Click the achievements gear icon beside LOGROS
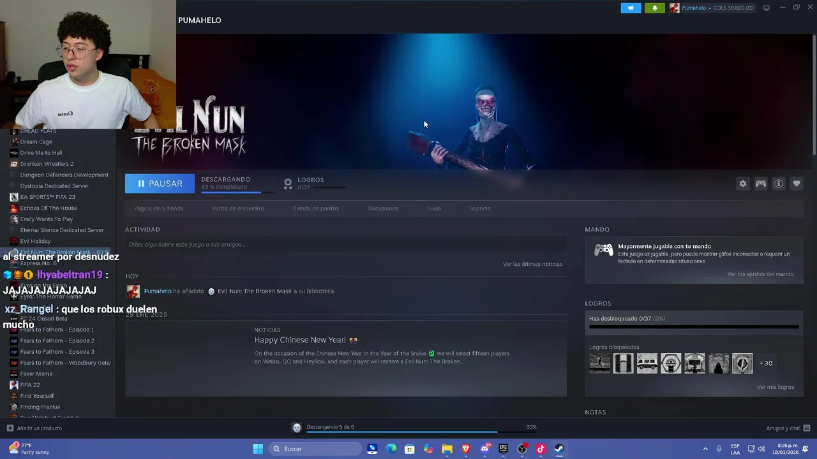Viewport: 817px width, 459px height. (x=288, y=184)
